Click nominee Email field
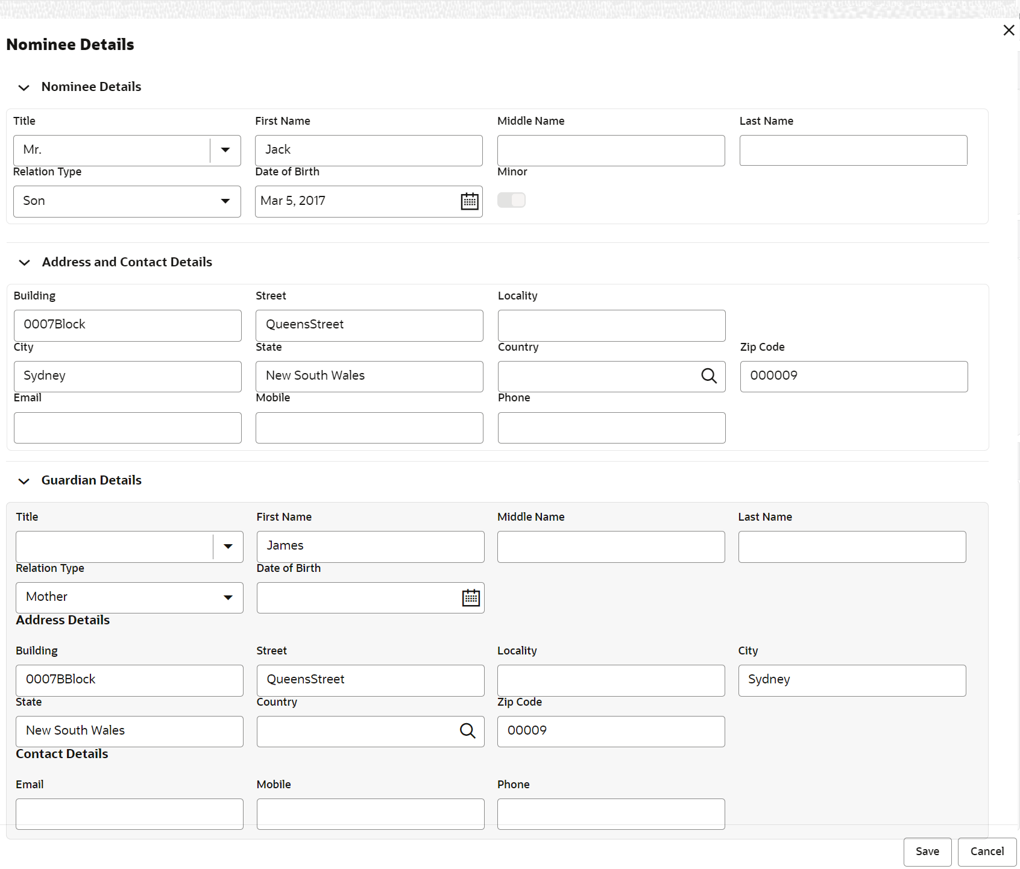Image resolution: width=1020 pixels, height=869 pixels. [x=128, y=428]
